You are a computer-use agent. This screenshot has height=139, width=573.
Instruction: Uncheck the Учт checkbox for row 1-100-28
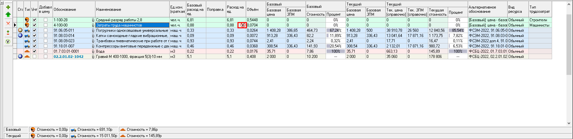[x=34, y=20]
